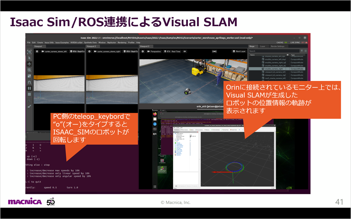Image resolution: width=351 pixels, height=219 pixels.
Task: Click the selection mode cube icon in Isaac Sim toolbar
Action: point(29,52)
